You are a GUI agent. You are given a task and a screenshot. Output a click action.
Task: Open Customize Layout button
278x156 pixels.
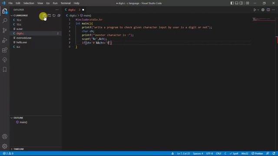click(248, 3)
